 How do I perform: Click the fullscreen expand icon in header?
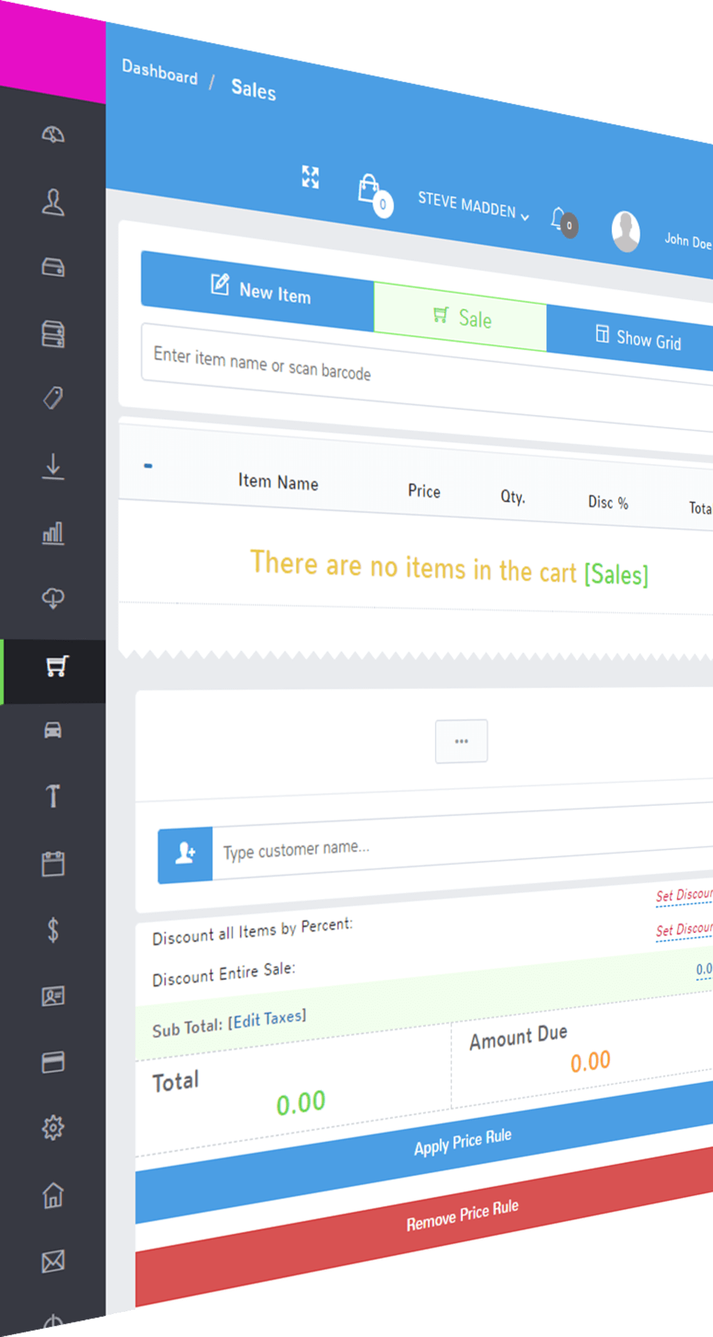[x=311, y=177]
